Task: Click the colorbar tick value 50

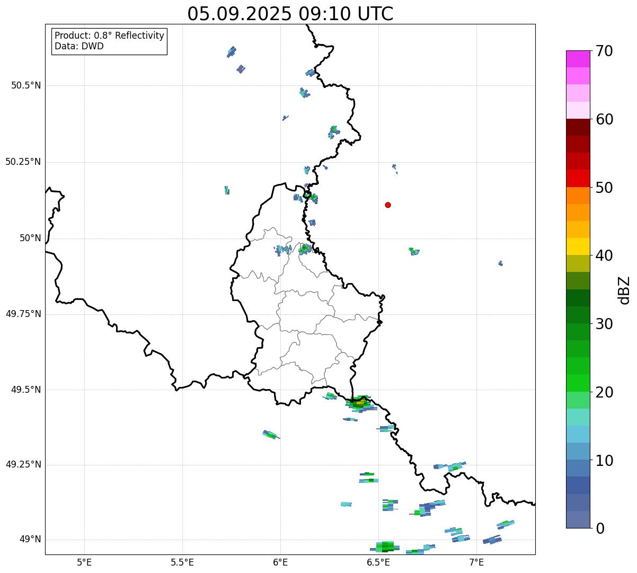Action: point(604,188)
